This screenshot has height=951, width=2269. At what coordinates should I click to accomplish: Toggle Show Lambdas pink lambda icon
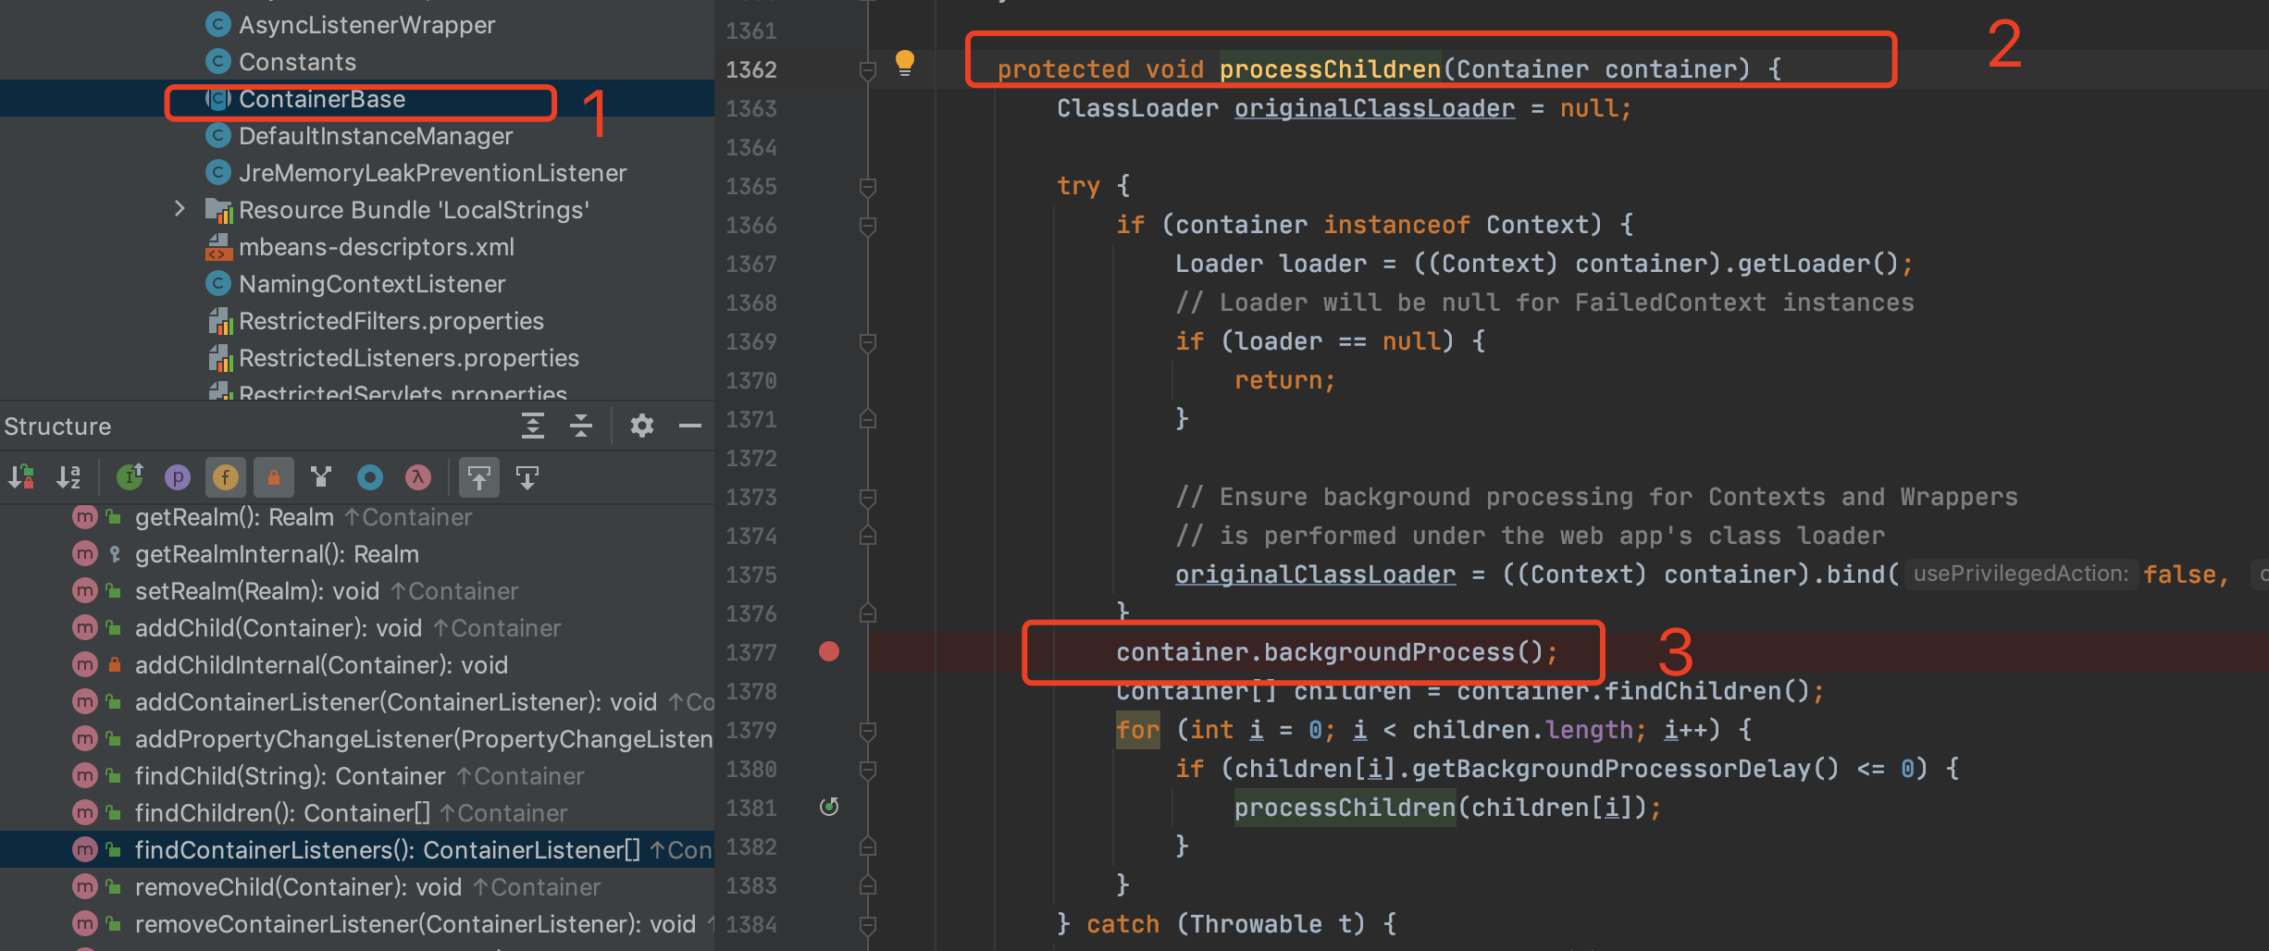418,477
